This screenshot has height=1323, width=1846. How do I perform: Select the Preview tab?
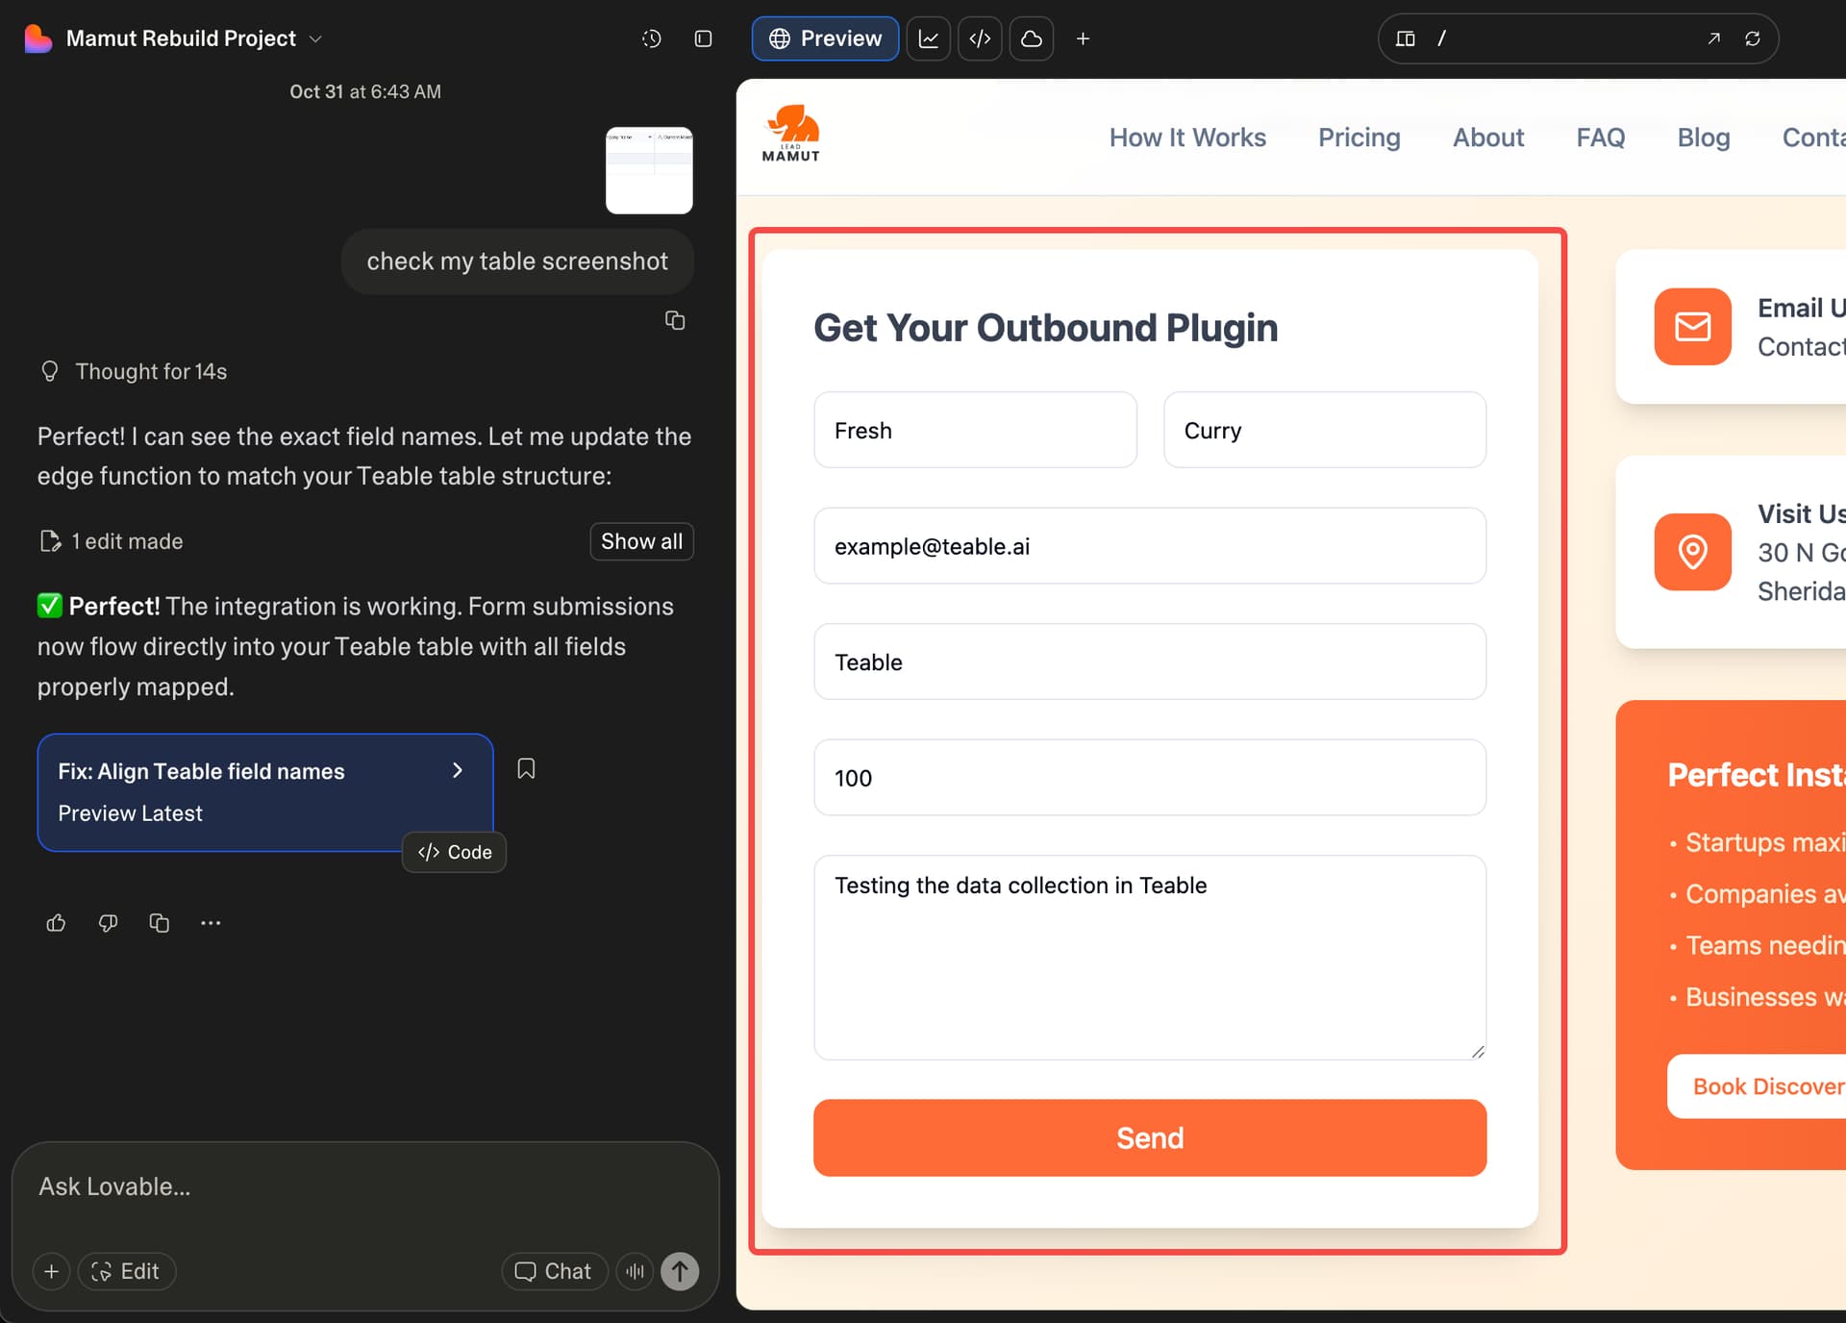pos(826,38)
